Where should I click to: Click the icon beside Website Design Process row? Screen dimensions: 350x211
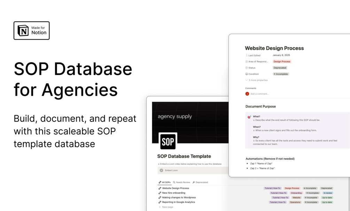pos(160,188)
